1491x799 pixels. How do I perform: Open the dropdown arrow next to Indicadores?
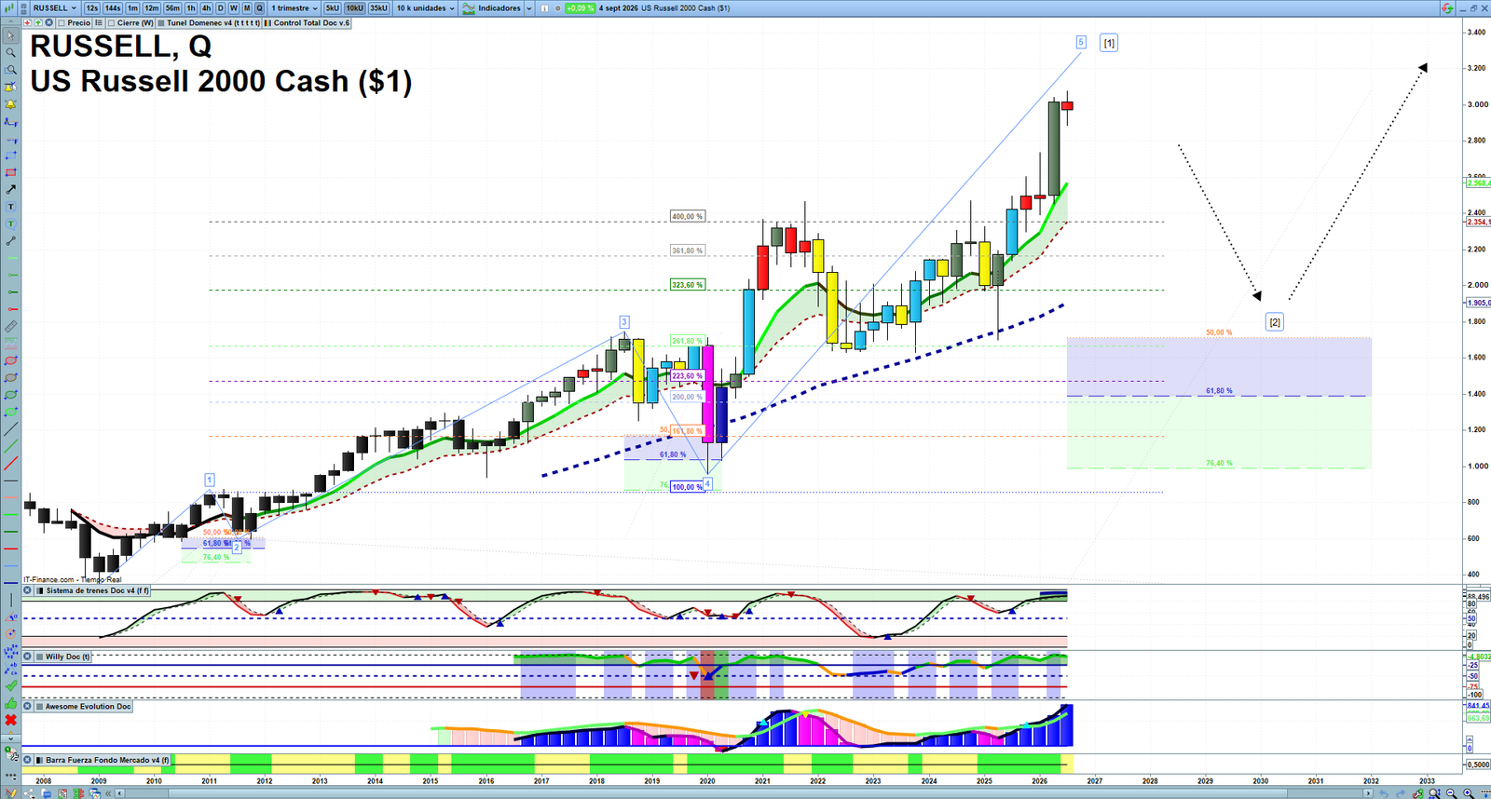(x=529, y=8)
